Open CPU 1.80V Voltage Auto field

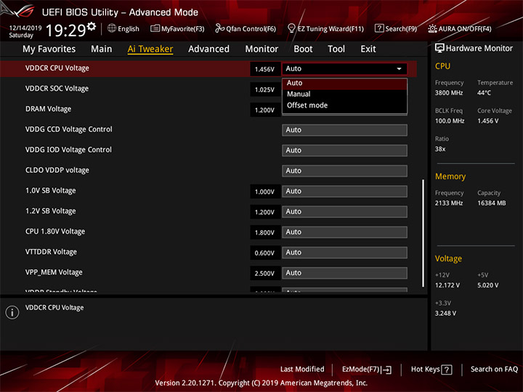coord(344,232)
